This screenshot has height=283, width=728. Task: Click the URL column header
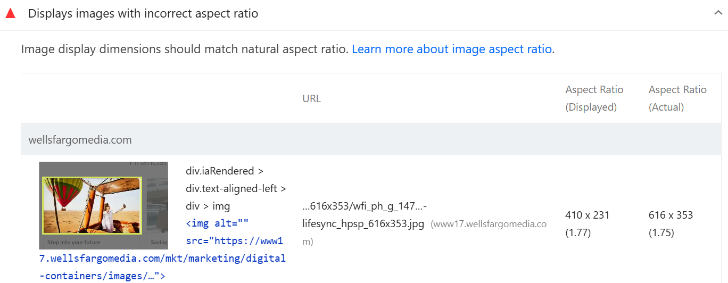pos(311,98)
